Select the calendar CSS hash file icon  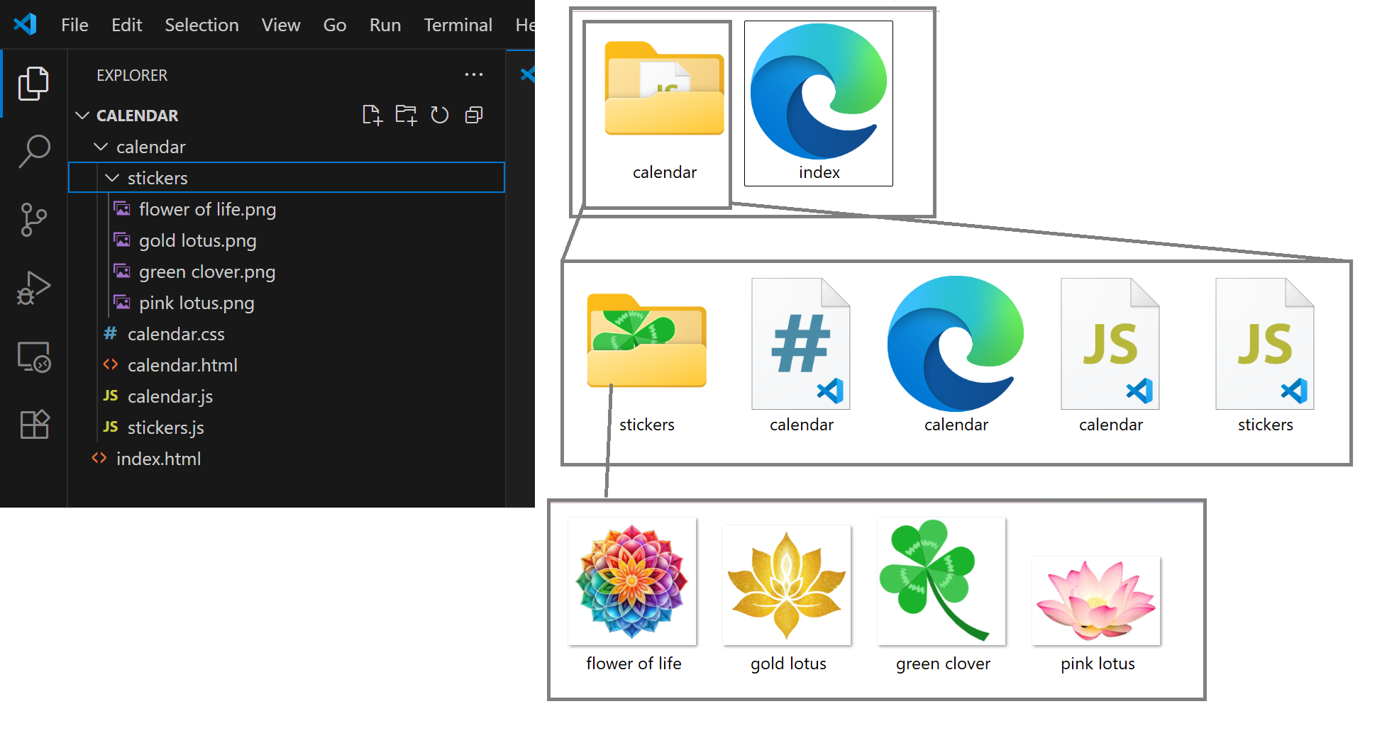(x=801, y=344)
